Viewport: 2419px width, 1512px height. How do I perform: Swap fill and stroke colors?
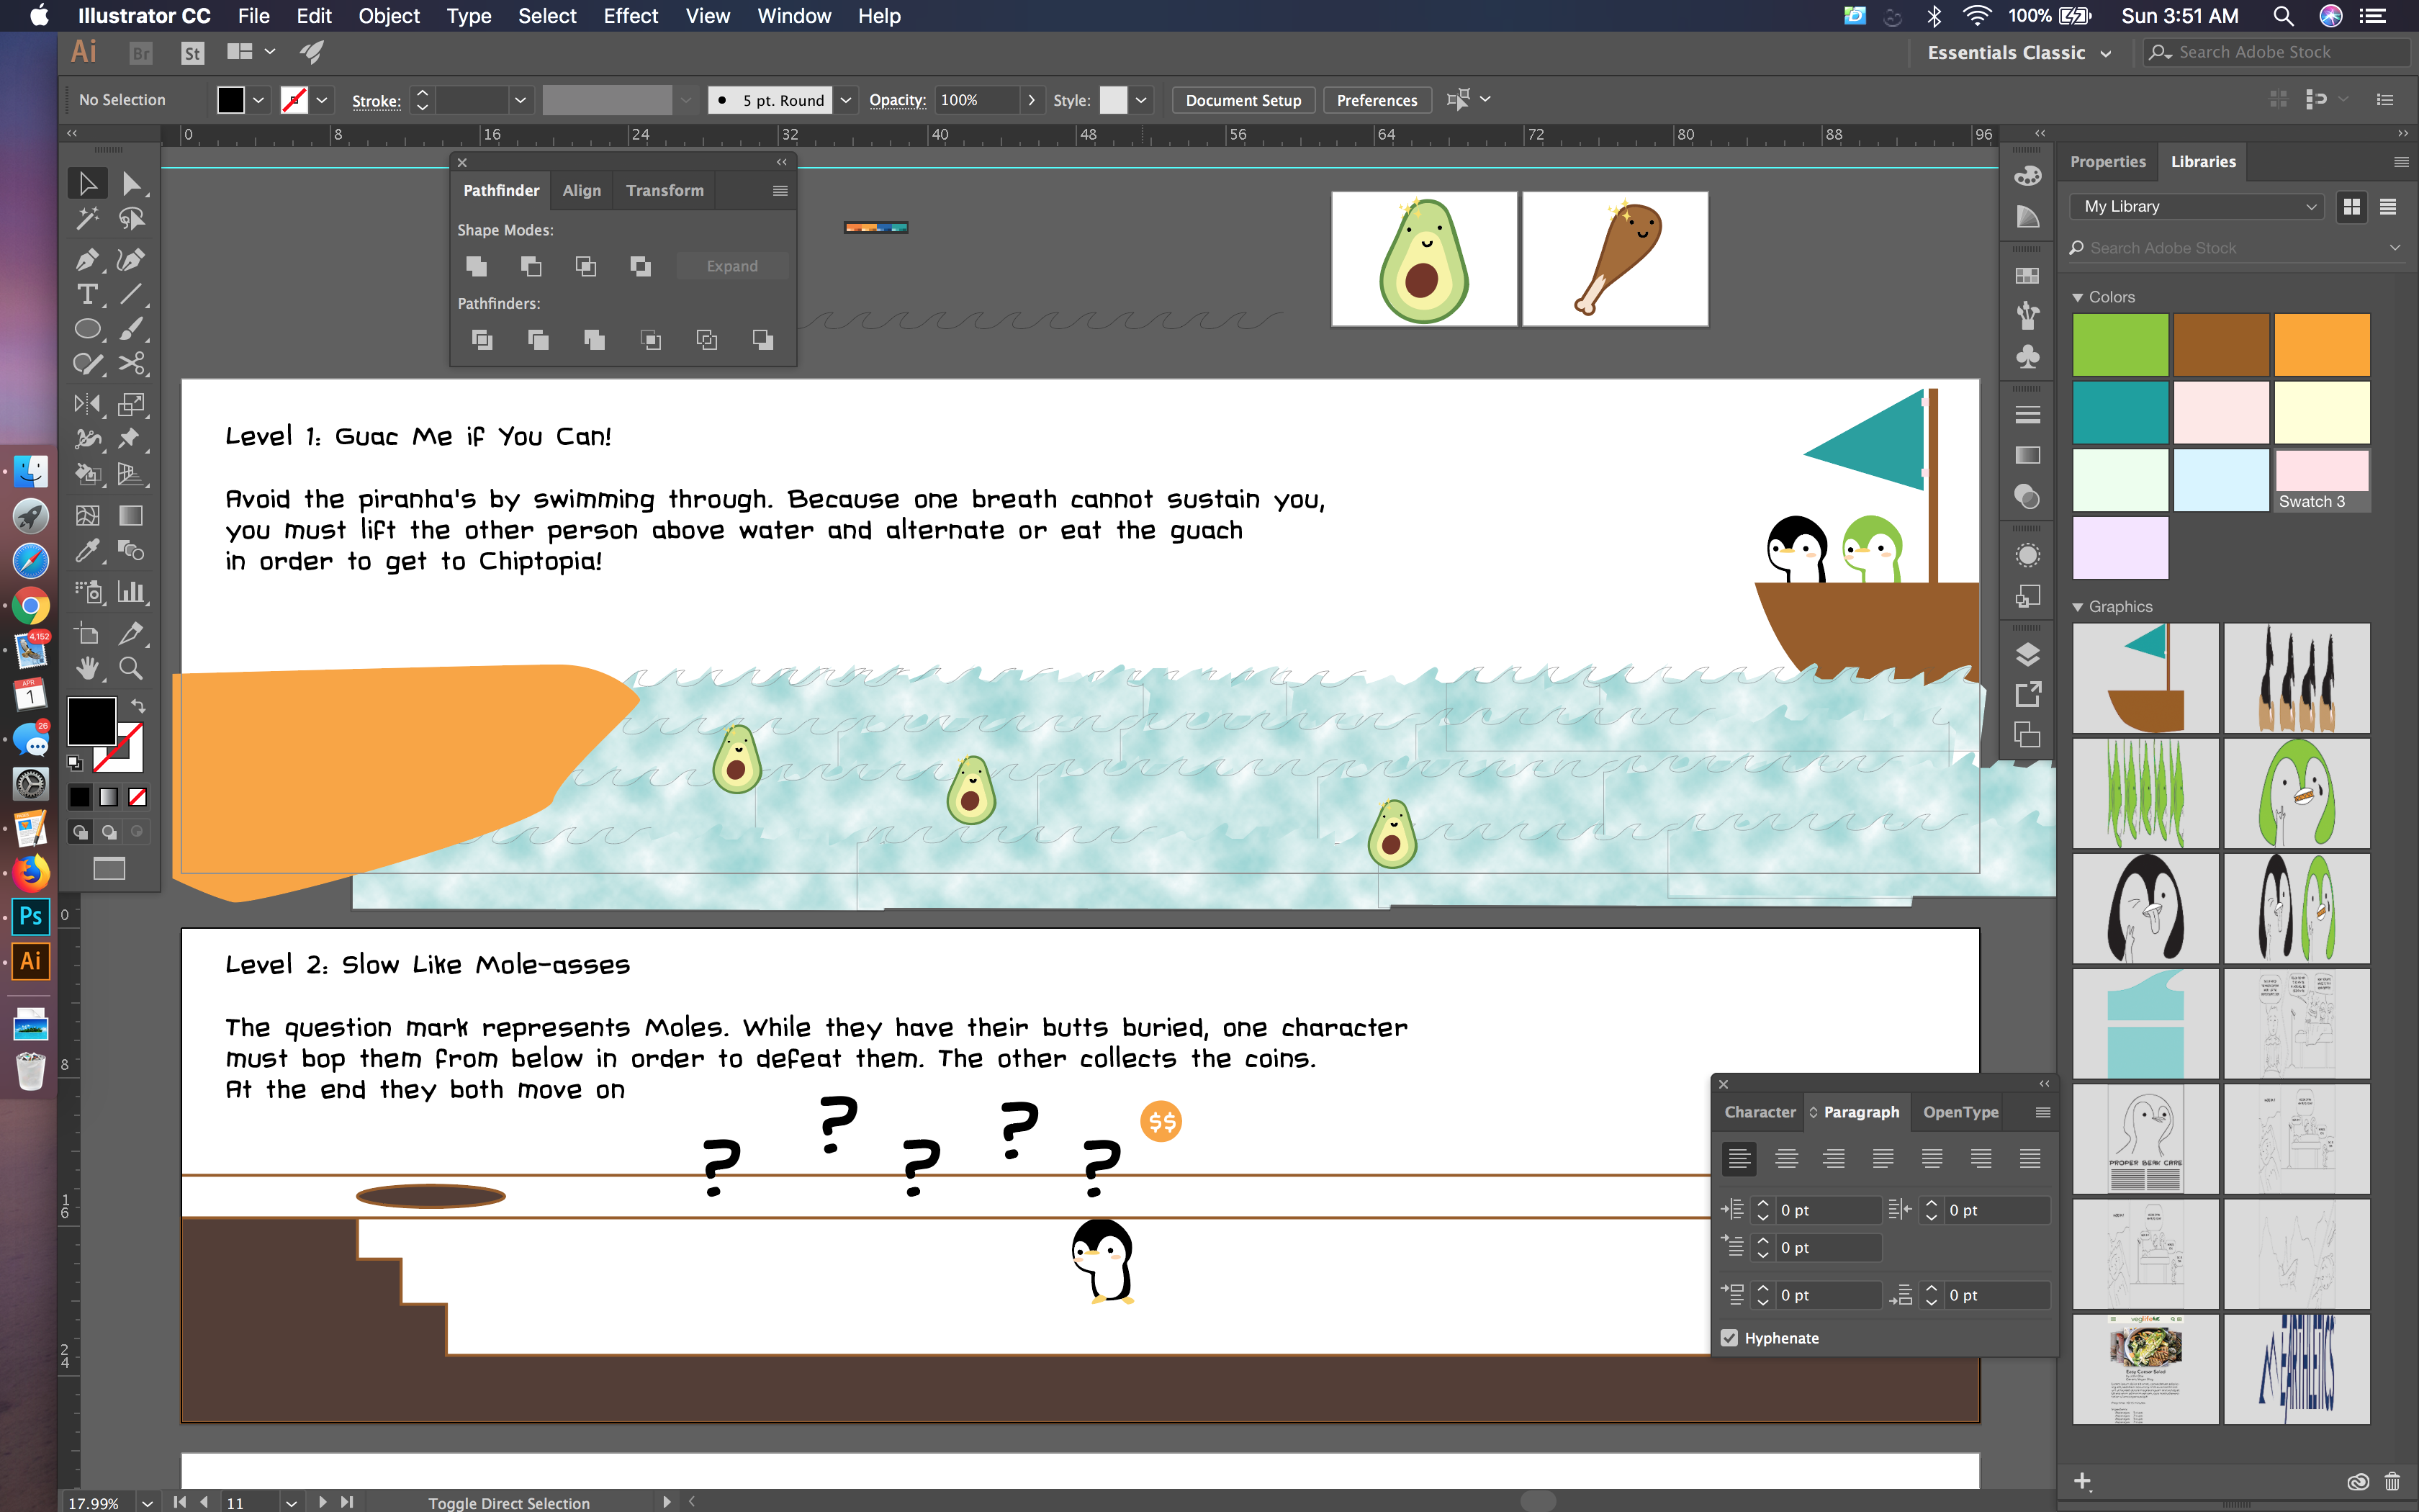138,706
